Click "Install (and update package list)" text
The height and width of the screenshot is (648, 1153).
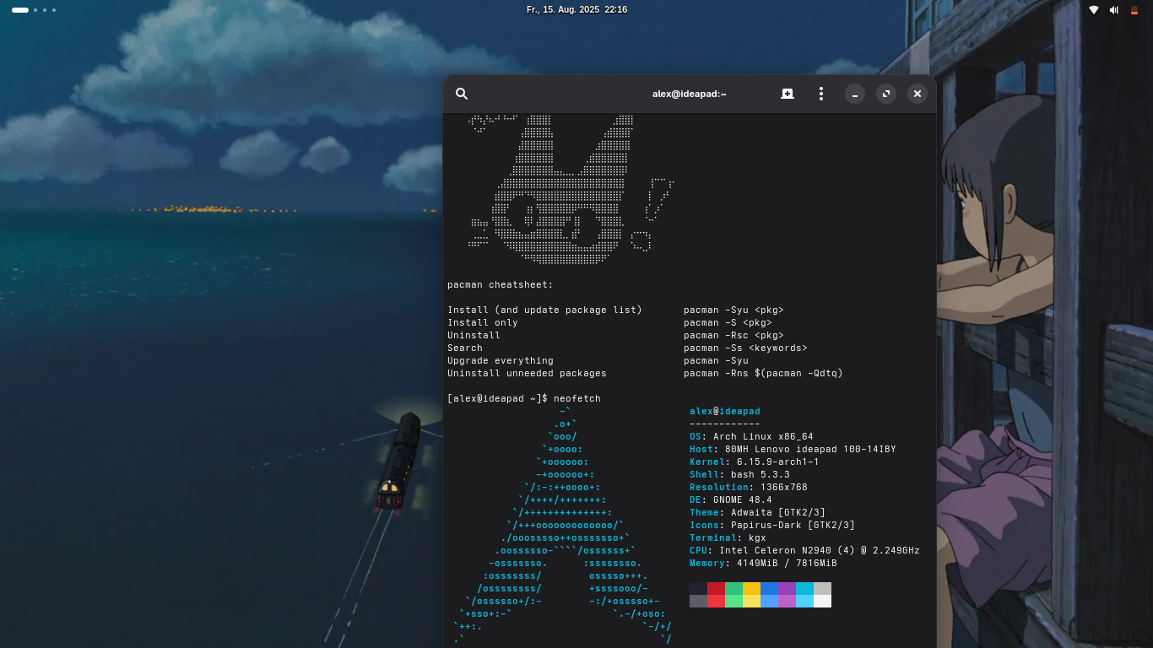[x=544, y=310]
